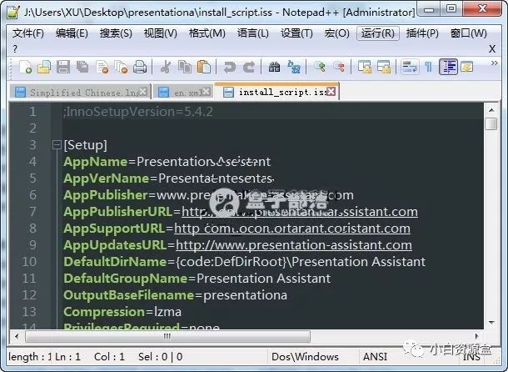The width and height of the screenshot is (508, 372).
Task: Switch to the Simplified Chinese.lng tab
Action: [80, 93]
